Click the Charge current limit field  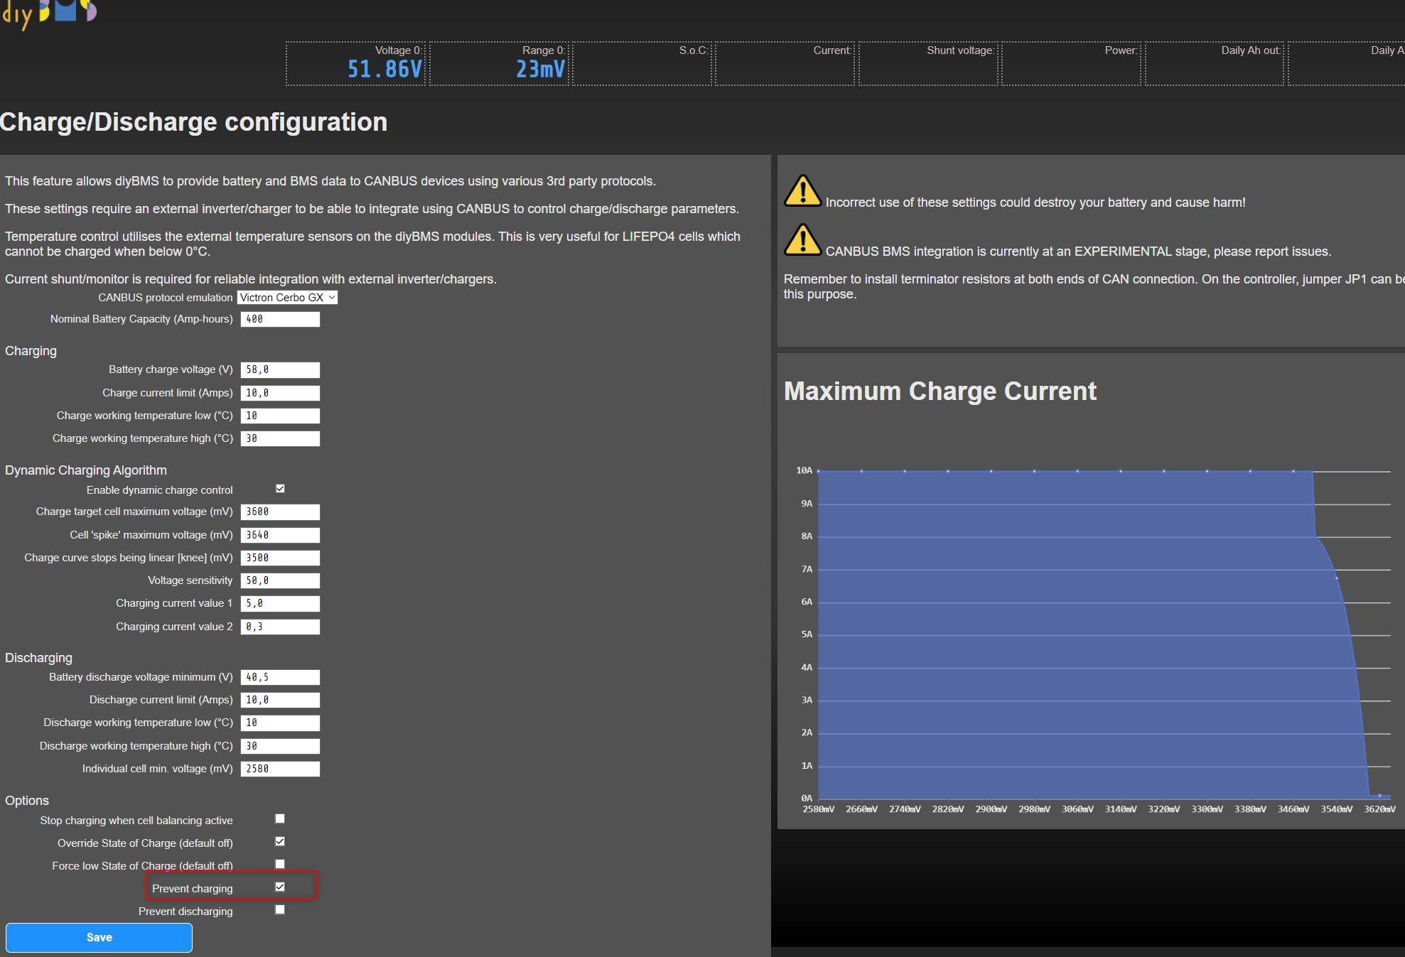280,393
